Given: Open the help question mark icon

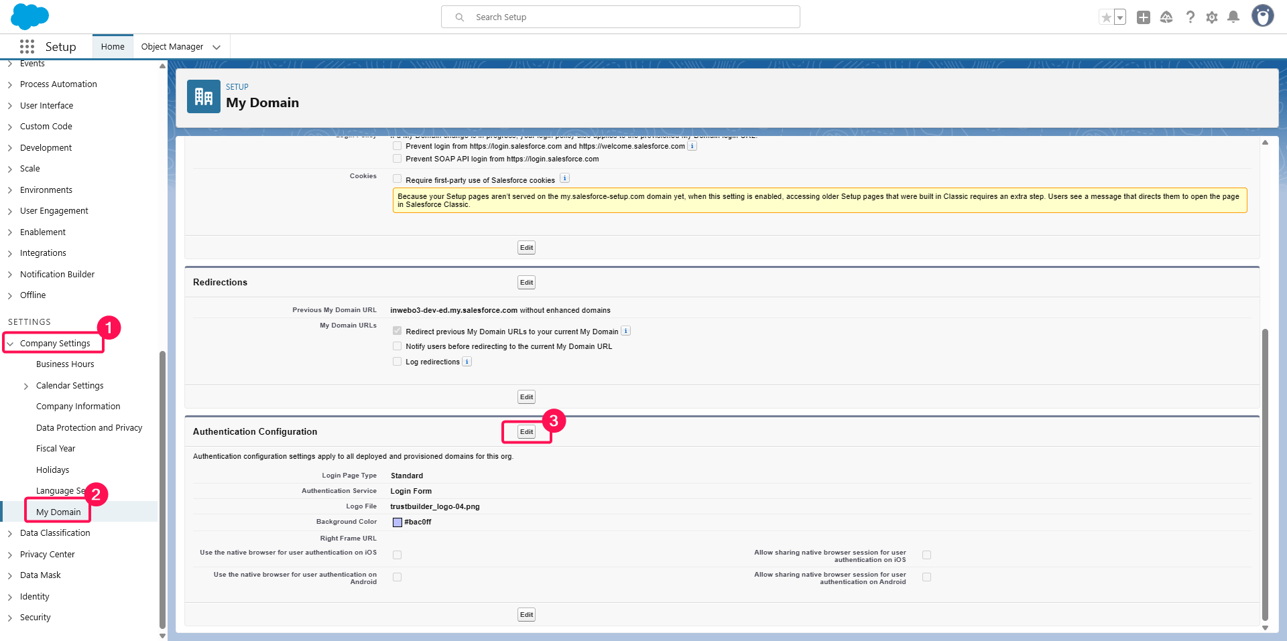Looking at the screenshot, I should click(x=1190, y=17).
